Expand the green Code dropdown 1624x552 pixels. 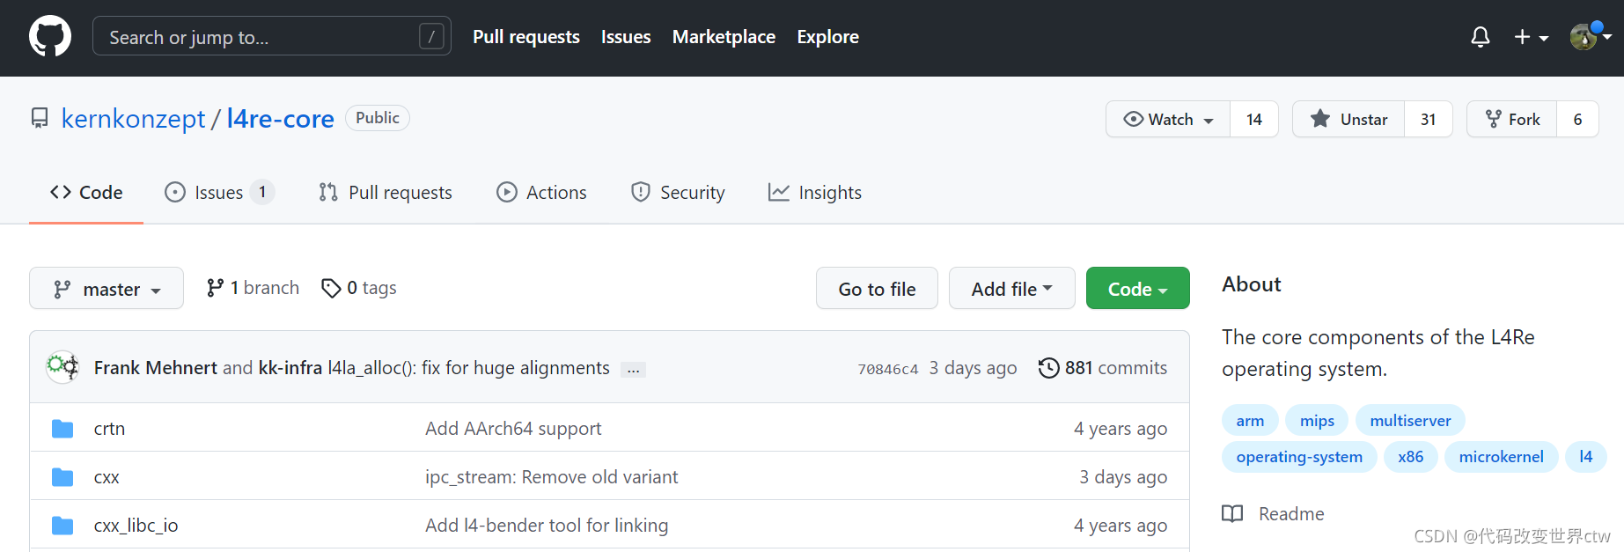(1137, 289)
